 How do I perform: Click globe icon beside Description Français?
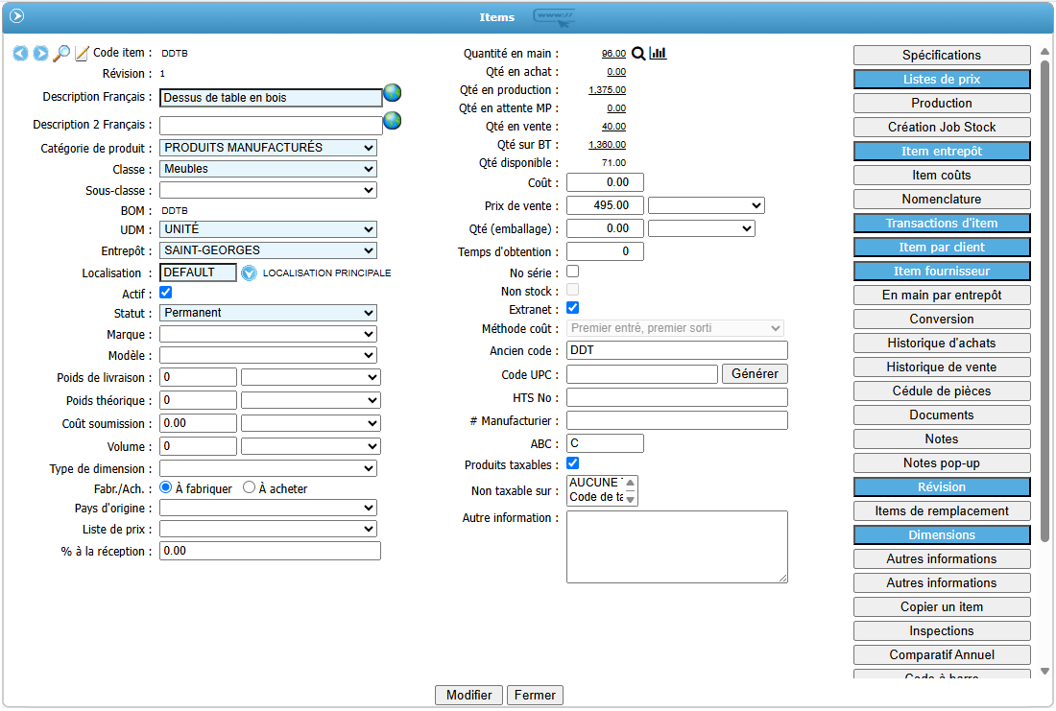pos(393,93)
